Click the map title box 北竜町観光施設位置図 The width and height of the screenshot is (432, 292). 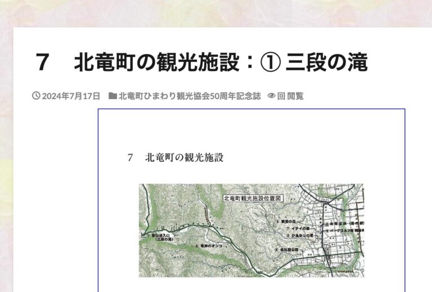pyautogui.click(x=253, y=199)
